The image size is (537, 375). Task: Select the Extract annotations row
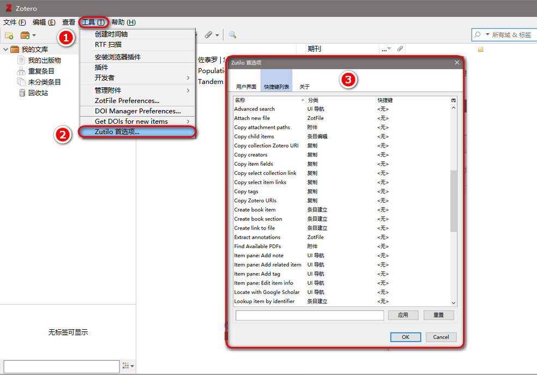[342, 237]
